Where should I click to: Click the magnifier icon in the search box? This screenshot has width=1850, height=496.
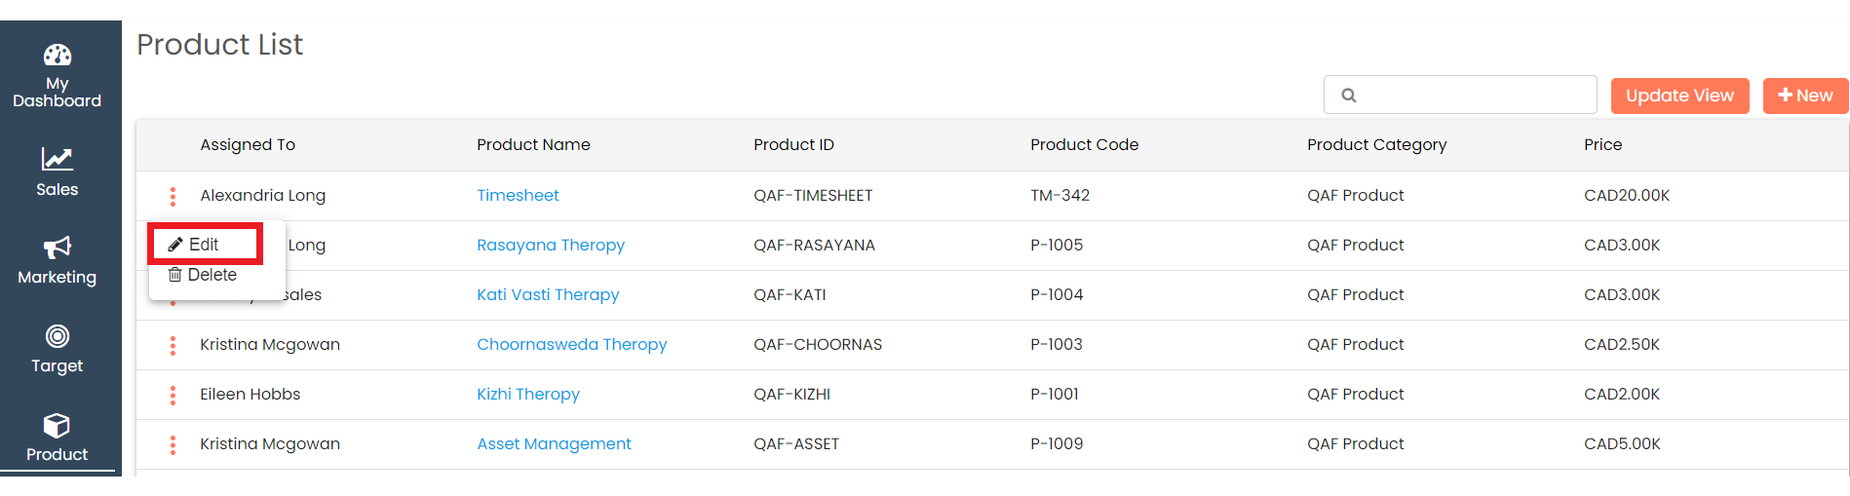[x=1349, y=95]
